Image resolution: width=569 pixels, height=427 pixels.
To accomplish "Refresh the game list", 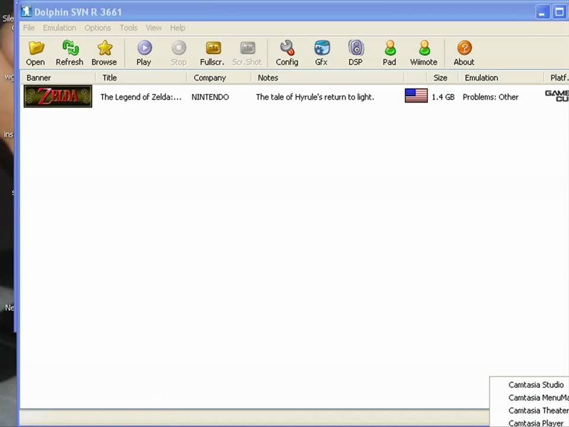I will (69, 53).
